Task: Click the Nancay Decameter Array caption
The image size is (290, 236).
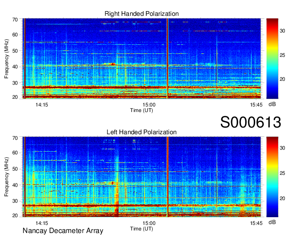Action: (63, 230)
